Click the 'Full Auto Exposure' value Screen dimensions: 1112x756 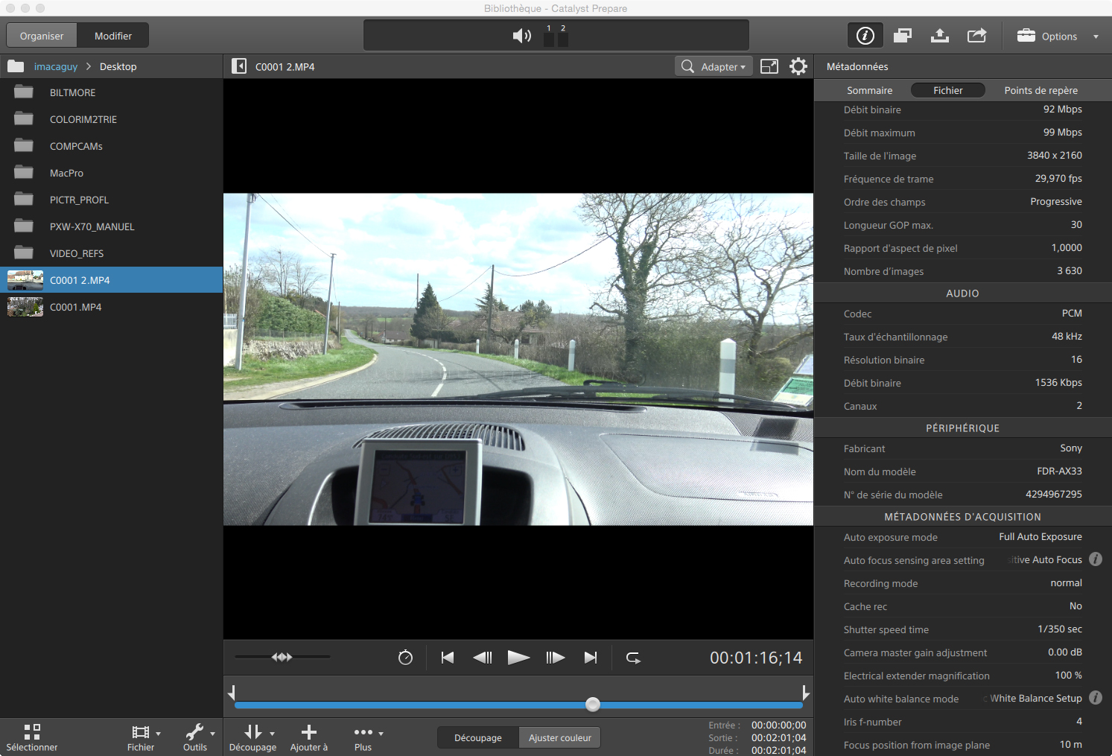pos(1040,536)
